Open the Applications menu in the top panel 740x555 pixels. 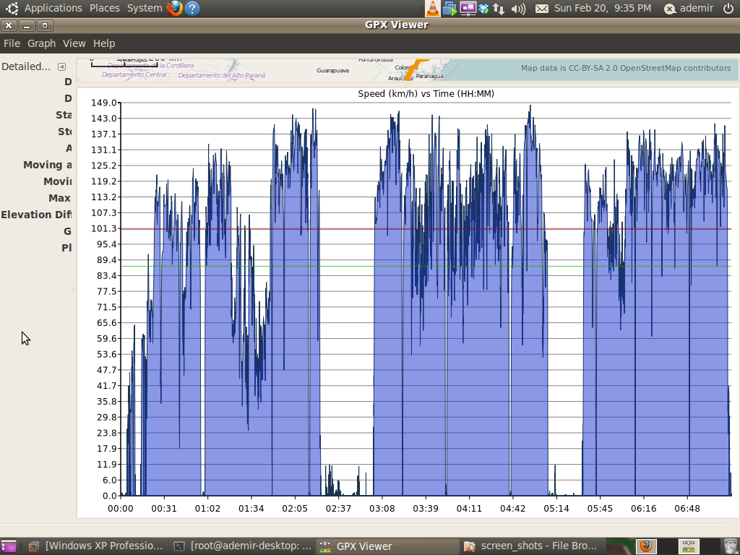pyautogui.click(x=53, y=9)
